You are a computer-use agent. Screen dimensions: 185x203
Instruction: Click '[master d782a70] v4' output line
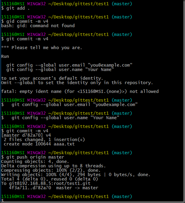tap(26, 135)
